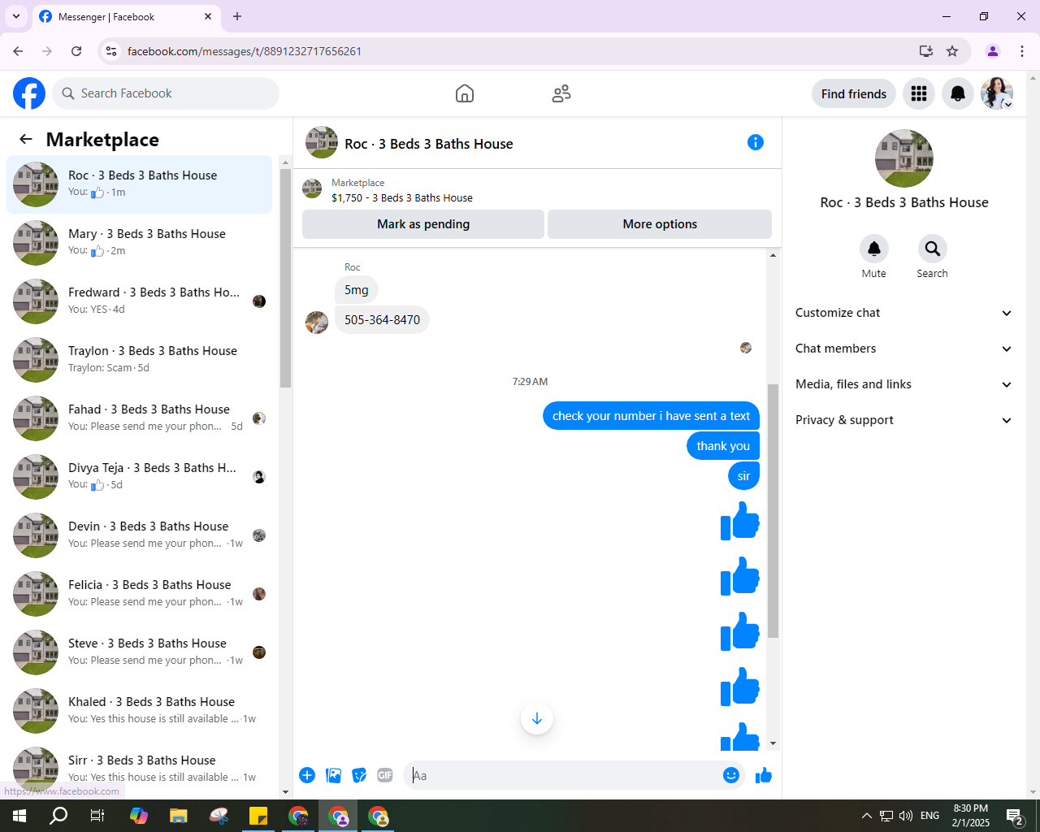Expand Media, files and links section
Viewport: 1040px width, 832px height.
click(x=904, y=384)
